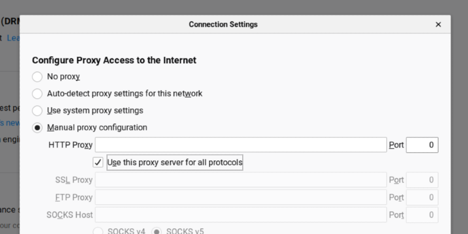Click the FTP Proxy Port field
Screen dimensions: 468x234
tap(422, 198)
